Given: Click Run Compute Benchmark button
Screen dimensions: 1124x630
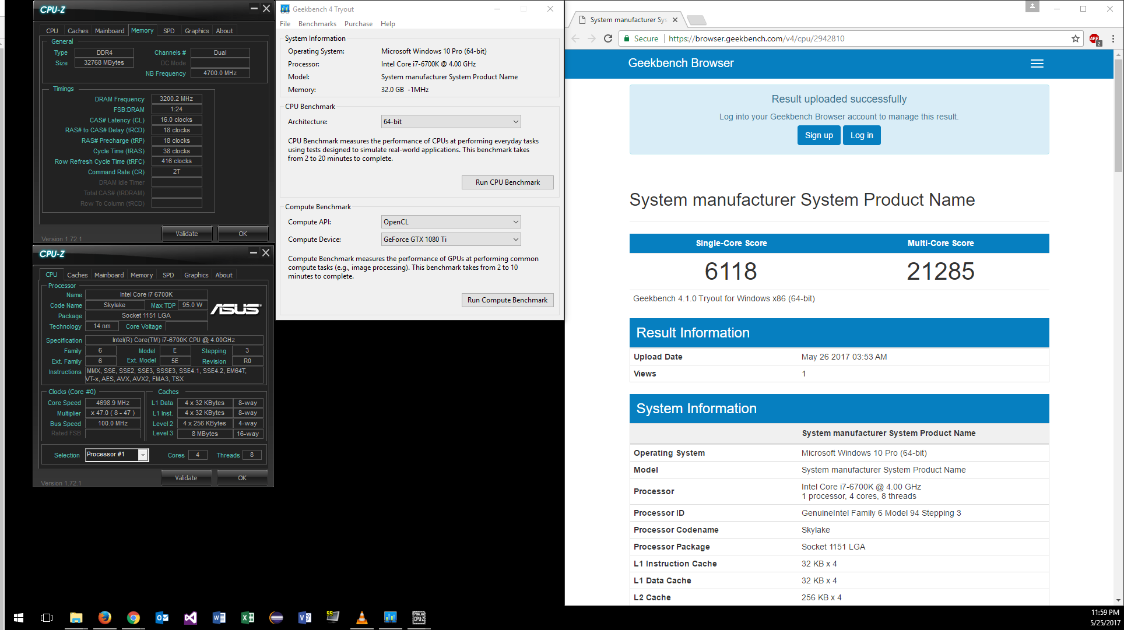Looking at the screenshot, I should (508, 300).
